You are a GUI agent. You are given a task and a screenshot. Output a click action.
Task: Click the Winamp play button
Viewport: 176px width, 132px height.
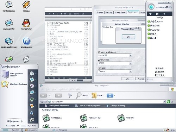click(54, 14)
